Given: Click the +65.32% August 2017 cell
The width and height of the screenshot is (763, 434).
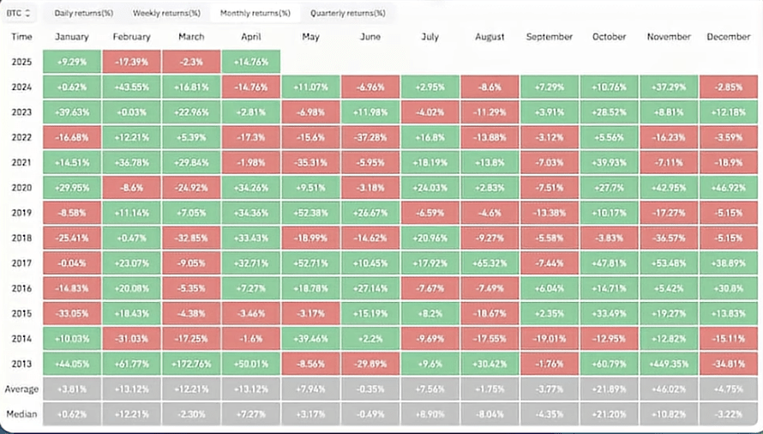Looking at the screenshot, I should point(489,263).
